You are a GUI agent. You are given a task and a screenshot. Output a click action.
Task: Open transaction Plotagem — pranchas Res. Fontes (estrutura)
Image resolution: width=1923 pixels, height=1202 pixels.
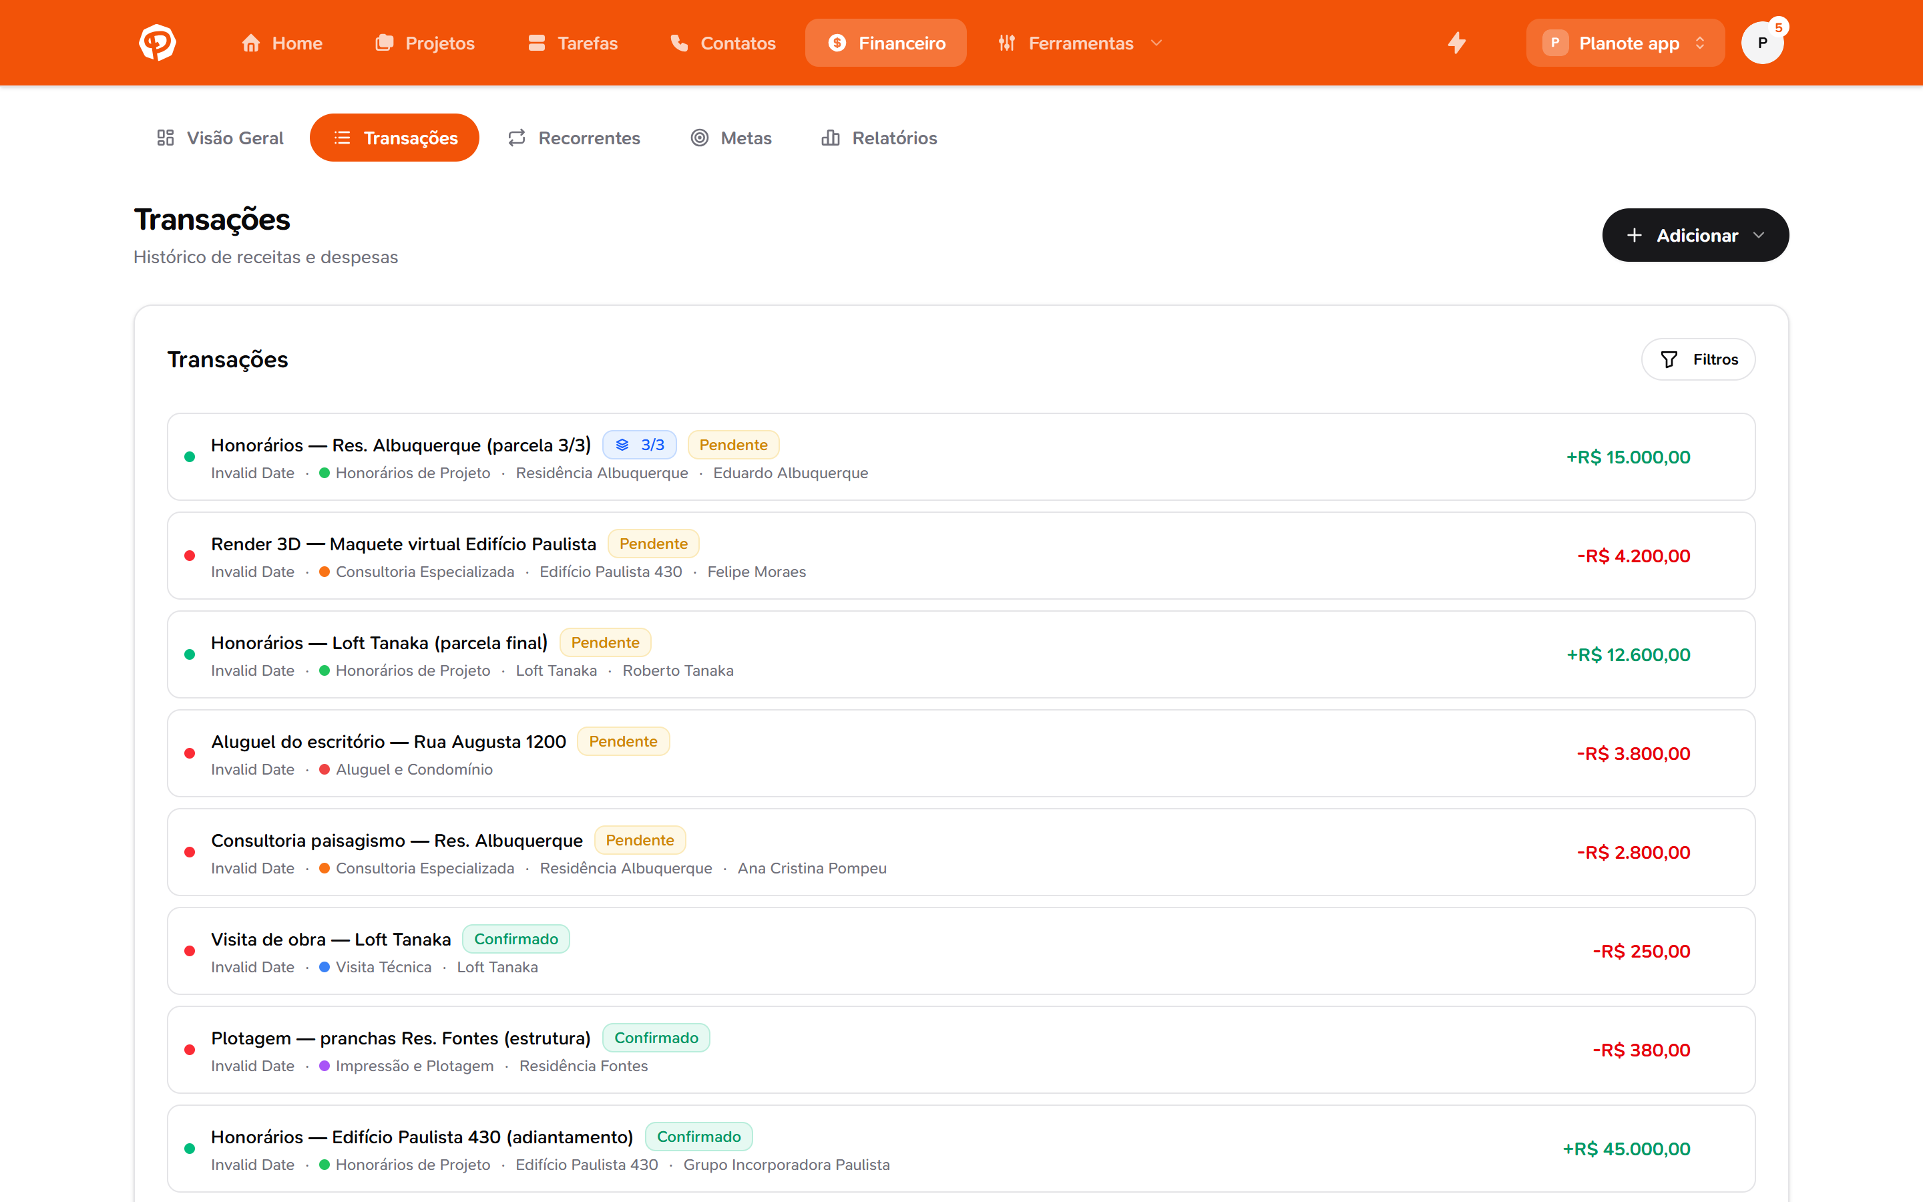pyautogui.click(x=961, y=1049)
